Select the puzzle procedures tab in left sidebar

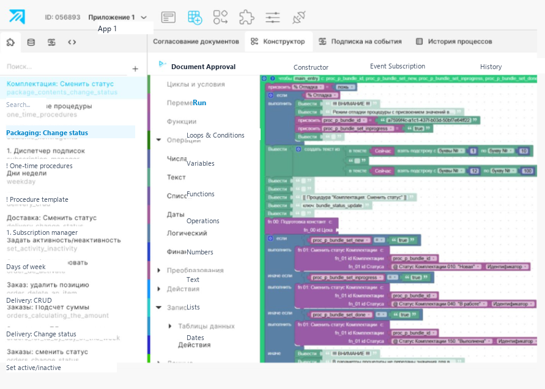click(10, 42)
